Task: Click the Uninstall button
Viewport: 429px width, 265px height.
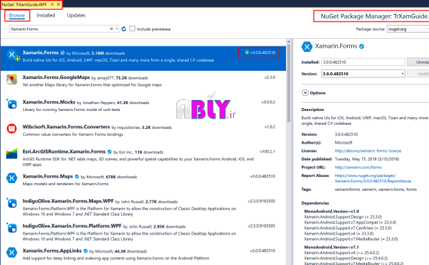Action: (x=418, y=62)
